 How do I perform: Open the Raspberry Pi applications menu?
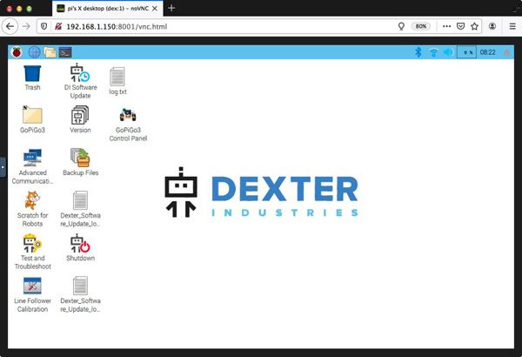17,52
